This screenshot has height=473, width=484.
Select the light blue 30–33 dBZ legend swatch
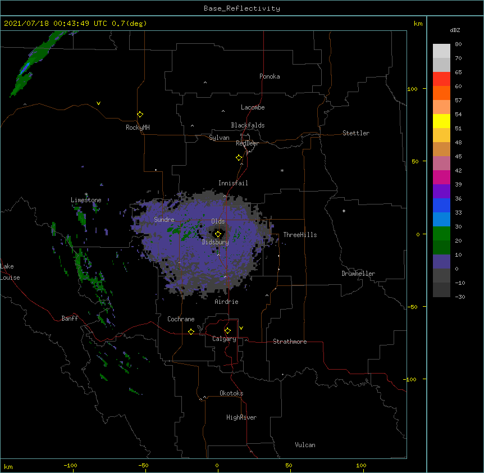[x=441, y=220]
